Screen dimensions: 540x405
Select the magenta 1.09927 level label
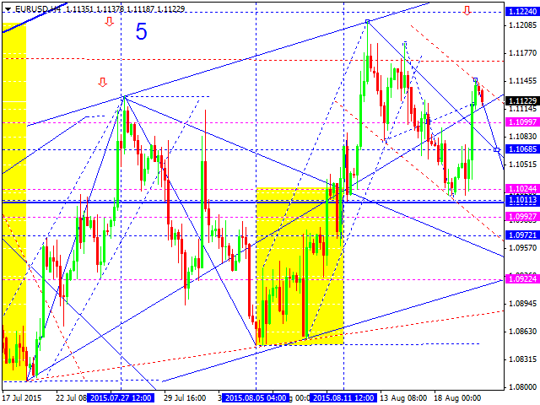(x=522, y=217)
